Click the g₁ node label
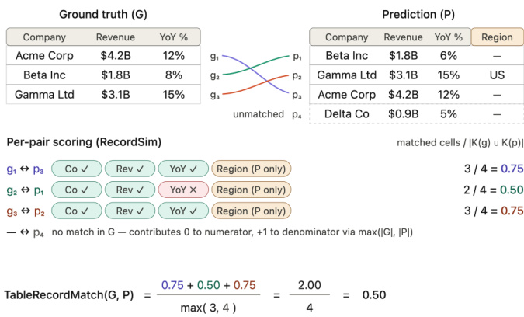Image resolution: width=524 pixels, height=317 pixels. [x=215, y=57]
